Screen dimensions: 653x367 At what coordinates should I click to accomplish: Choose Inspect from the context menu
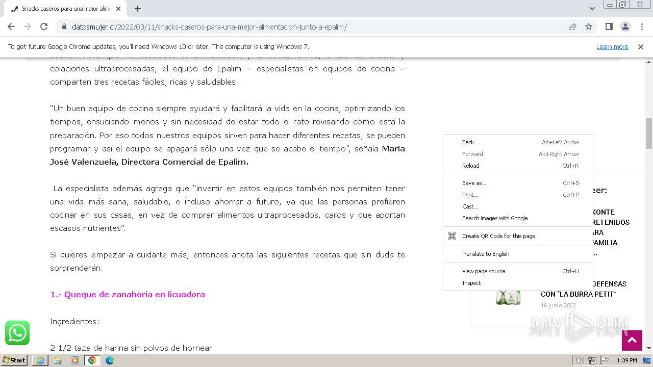[x=518, y=283]
